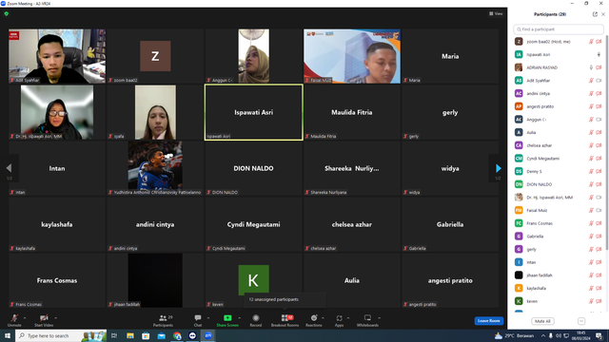Expand the arrow beside Whiteboards

[x=379, y=318]
